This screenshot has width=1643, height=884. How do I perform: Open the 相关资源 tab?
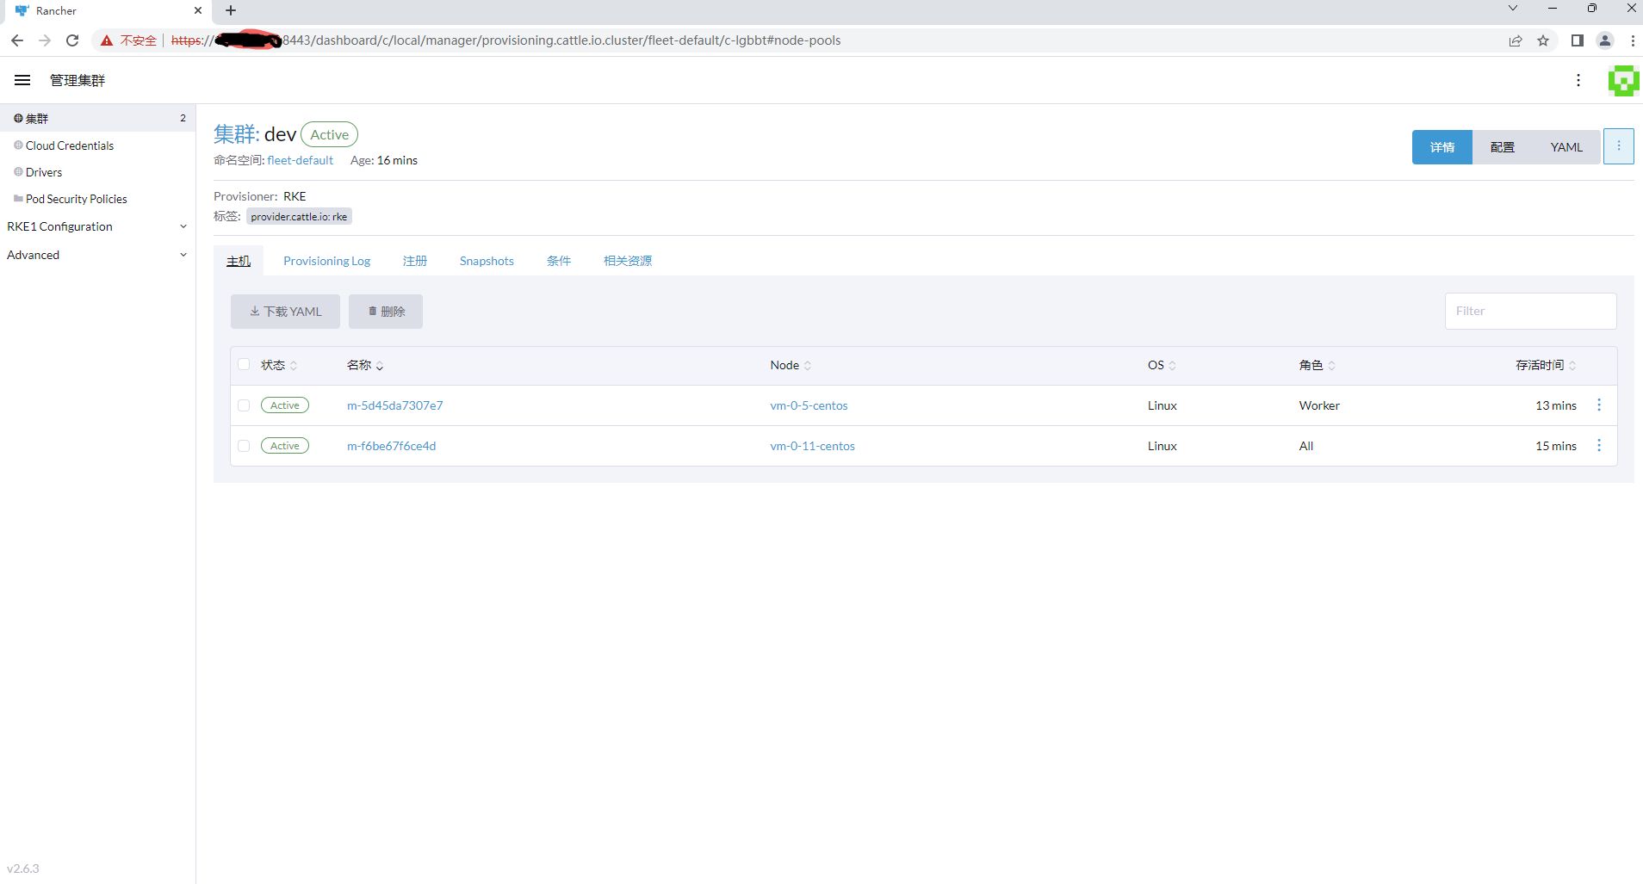click(628, 261)
